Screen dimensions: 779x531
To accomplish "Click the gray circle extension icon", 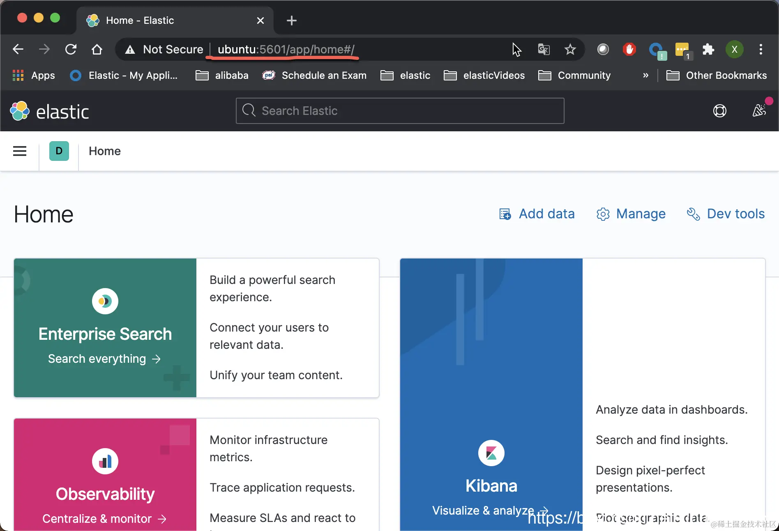I will tap(603, 49).
